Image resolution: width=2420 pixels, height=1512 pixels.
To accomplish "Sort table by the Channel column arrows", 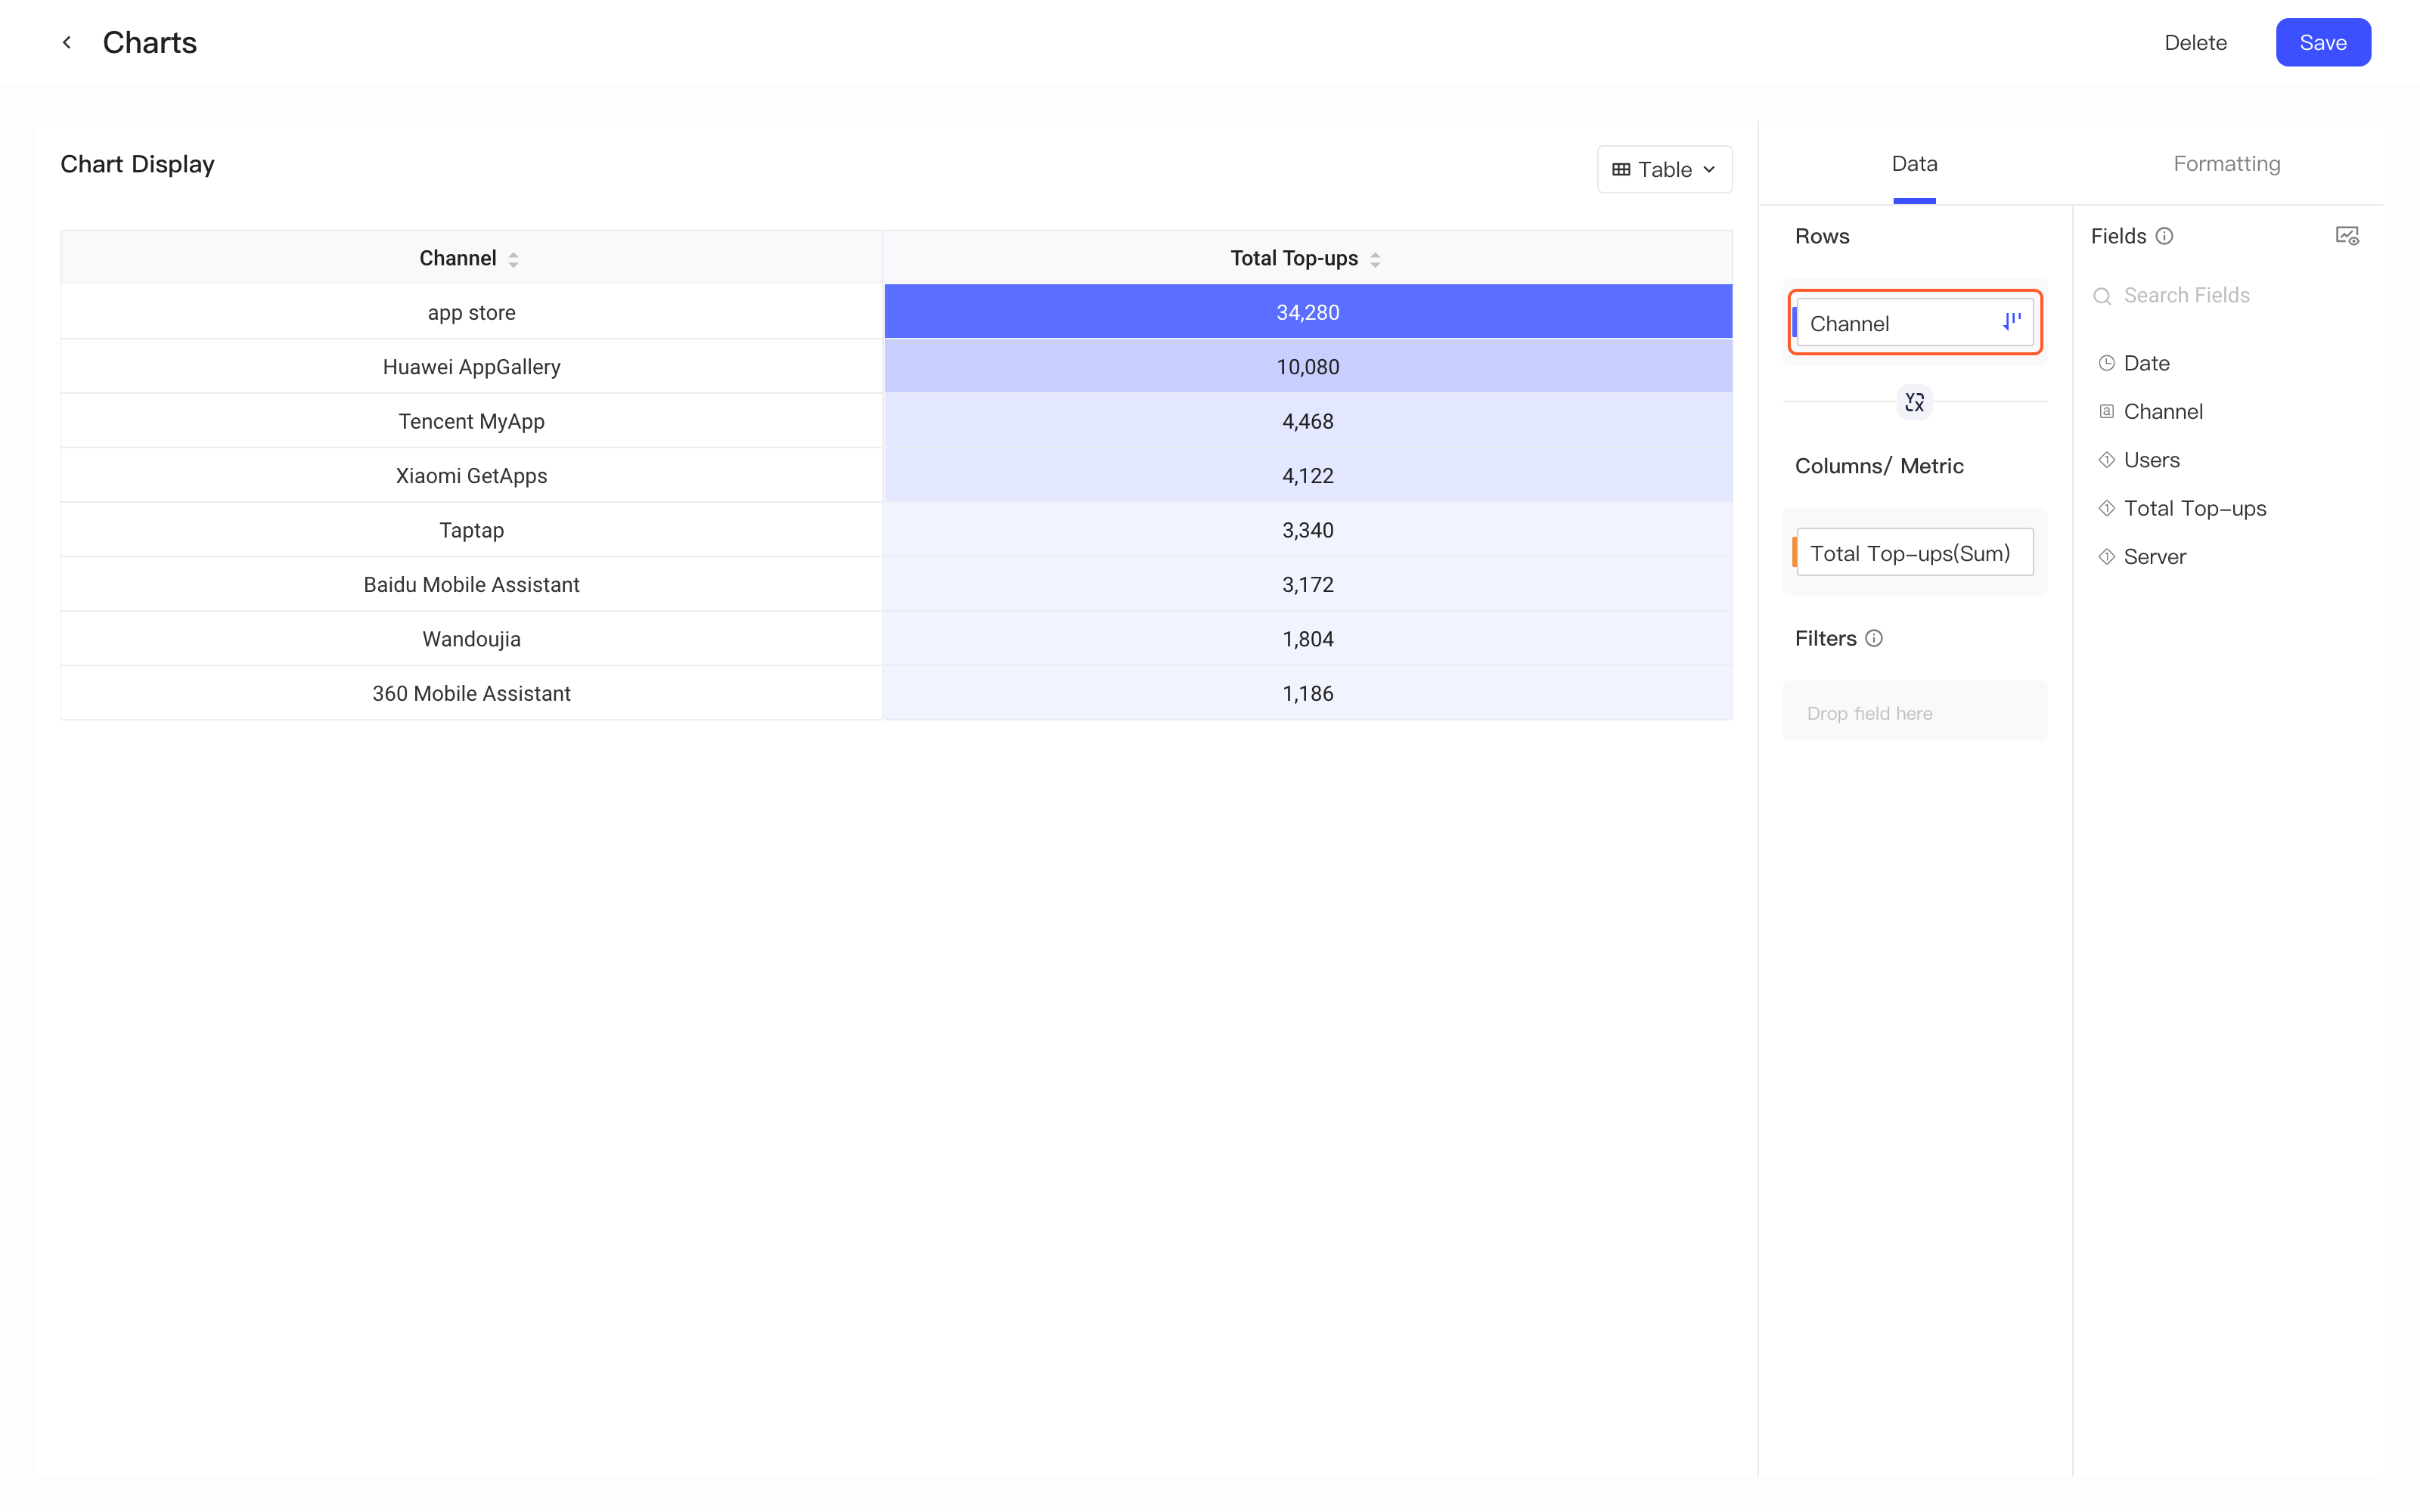I will [x=513, y=259].
